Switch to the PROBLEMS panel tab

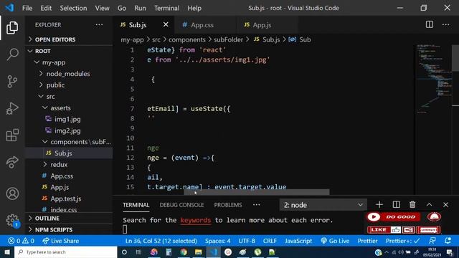228,205
